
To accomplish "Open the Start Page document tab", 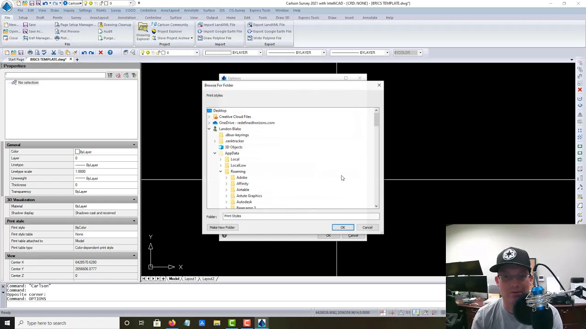I will click(16, 59).
